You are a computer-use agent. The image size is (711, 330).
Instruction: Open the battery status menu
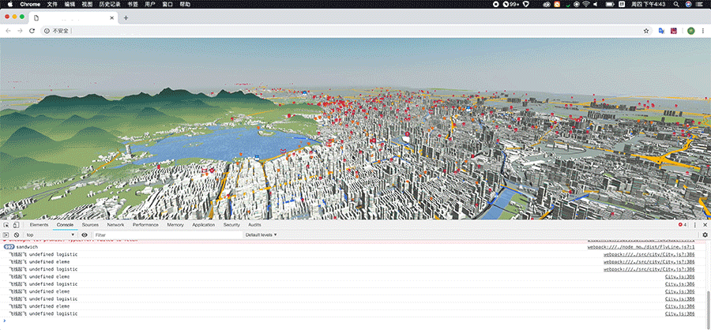point(610,4)
